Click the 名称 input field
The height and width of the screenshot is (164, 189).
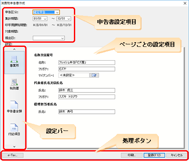point(87,62)
